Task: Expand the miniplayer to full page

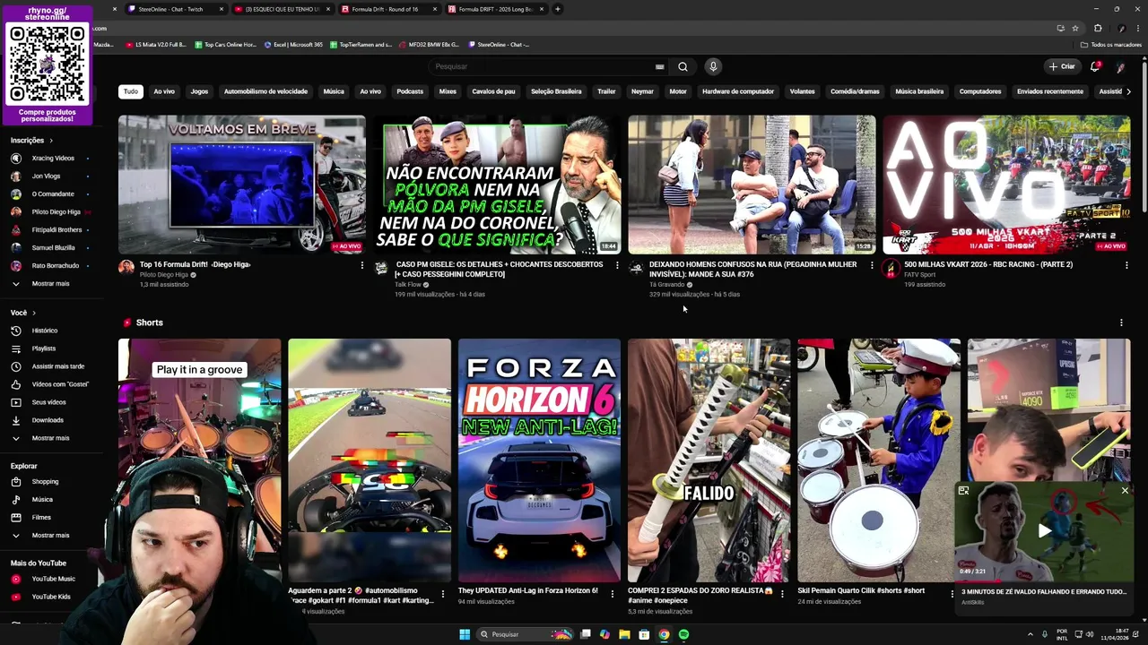Action: point(963,491)
